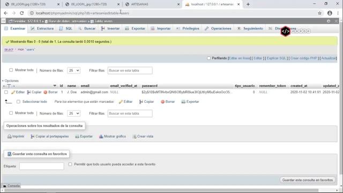Expand the Opciones section
This screenshot has height=193, width=343.
coord(10,81)
